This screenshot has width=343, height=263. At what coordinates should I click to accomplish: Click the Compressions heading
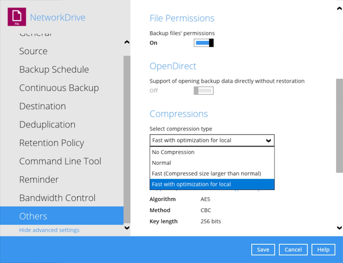coord(179,114)
